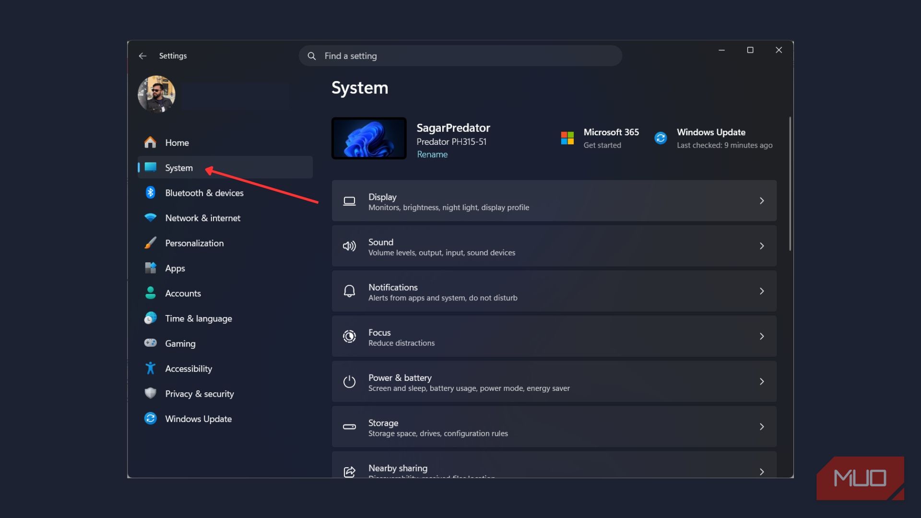This screenshot has width=921, height=518.
Task: Open Bluetooth & devices label
Action: point(204,193)
